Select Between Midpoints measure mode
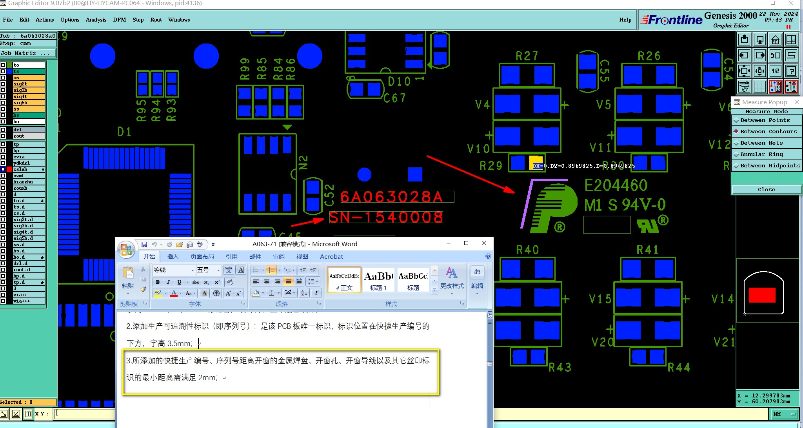803x428 pixels. (x=767, y=166)
